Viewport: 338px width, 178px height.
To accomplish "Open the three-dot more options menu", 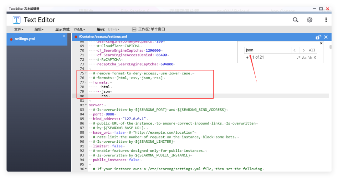I will click(326, 20).
